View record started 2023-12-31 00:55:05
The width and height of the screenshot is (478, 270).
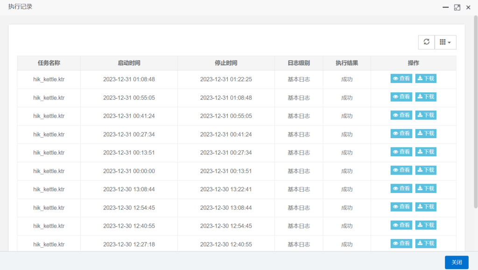(401, 97)
